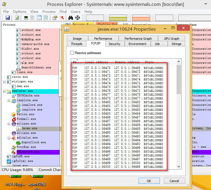Click the Refresh Now toolbar icon

17,18
